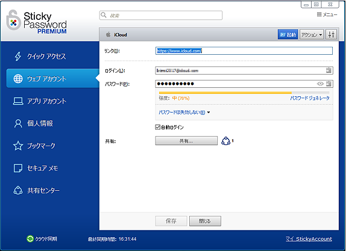Click the lightning icon for クイック アクセス
Screen dimensions: 346x251
pos(18,56)
